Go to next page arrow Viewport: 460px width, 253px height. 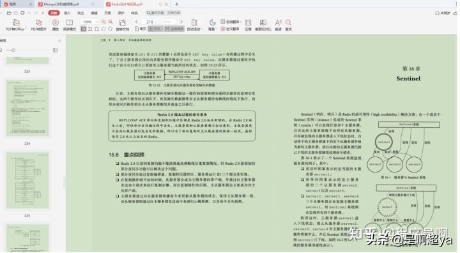(181, 22)
